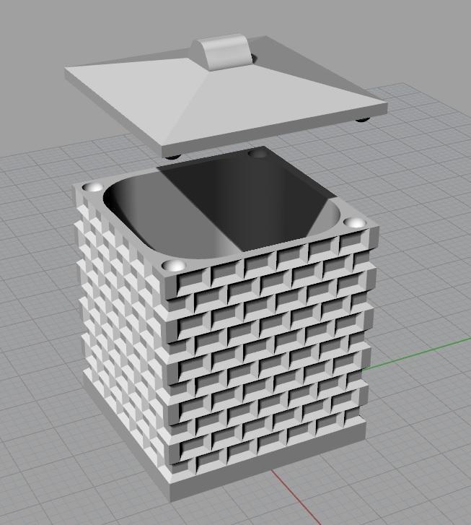Click the green axis line in viewport

click(418, 354)
